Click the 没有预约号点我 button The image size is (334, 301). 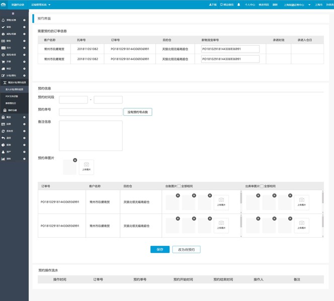pyautogui.click(x=138, y=112)
